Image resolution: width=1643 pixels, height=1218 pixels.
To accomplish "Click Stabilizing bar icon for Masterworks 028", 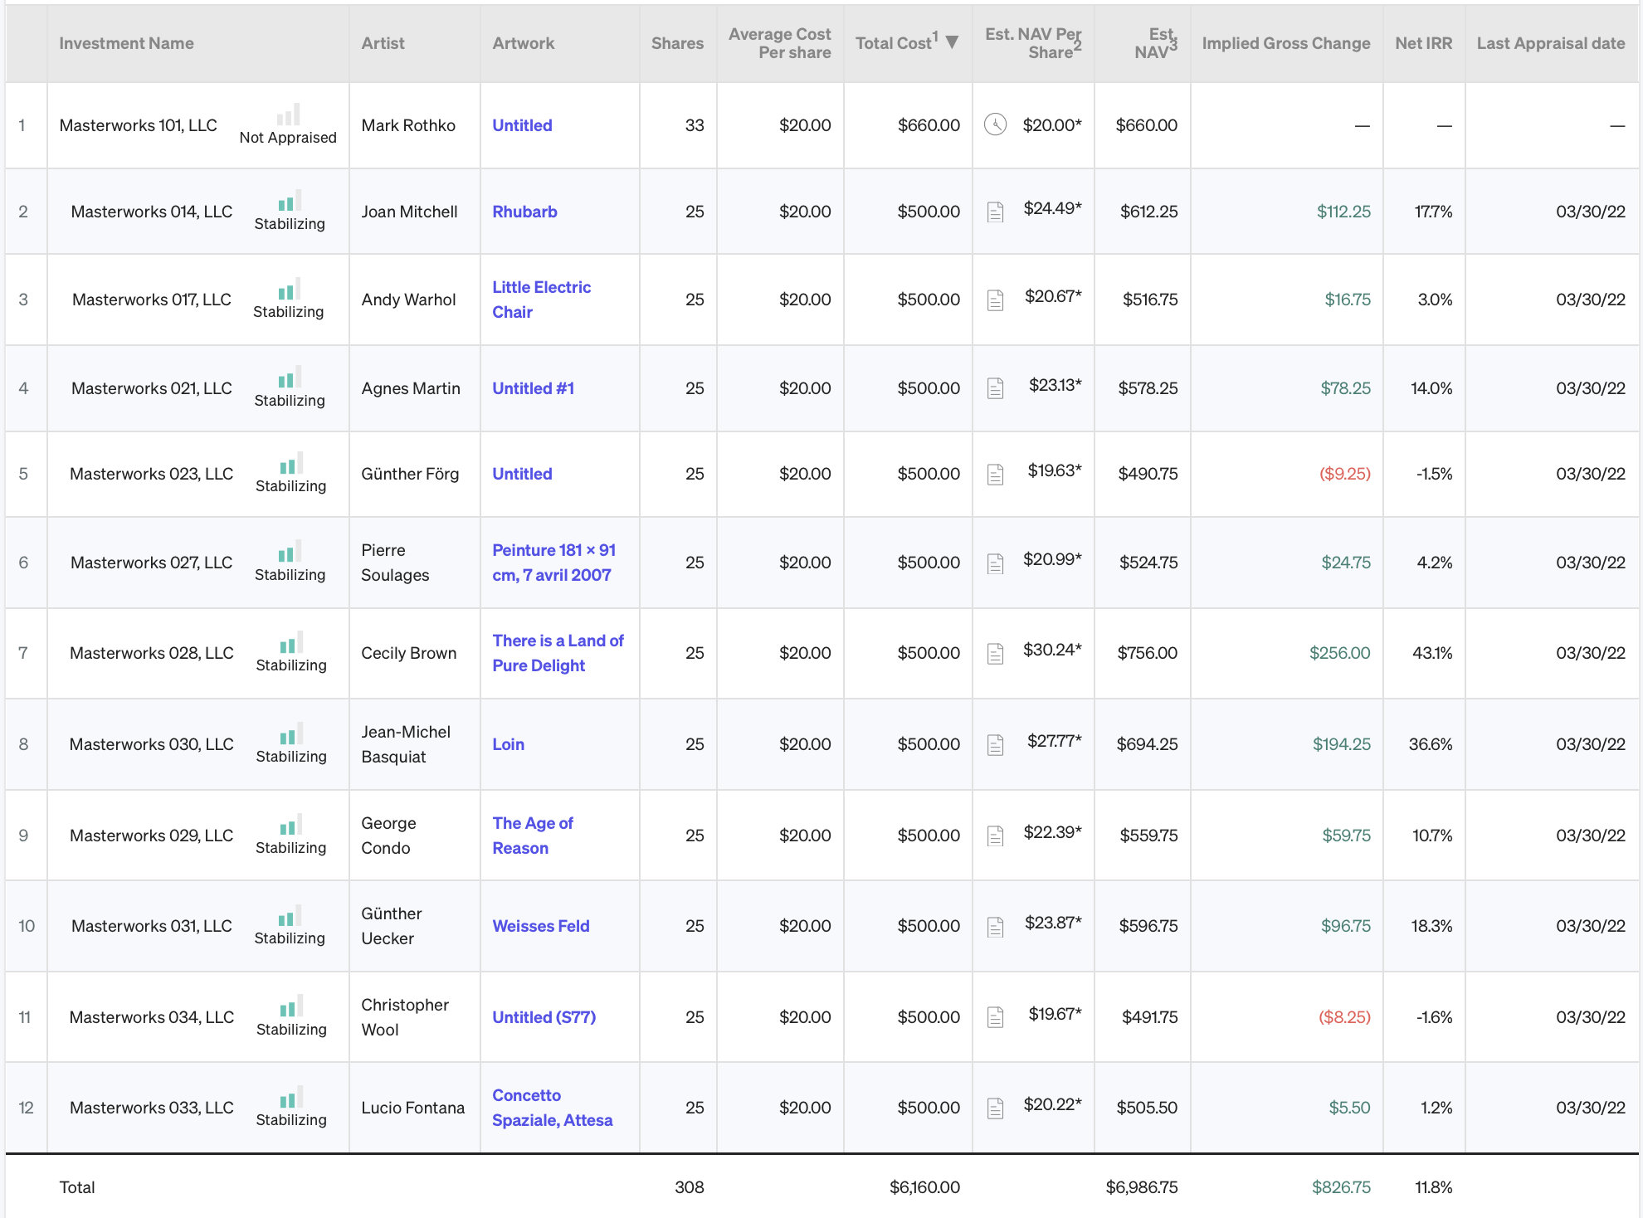I will (x=291, y=642).
